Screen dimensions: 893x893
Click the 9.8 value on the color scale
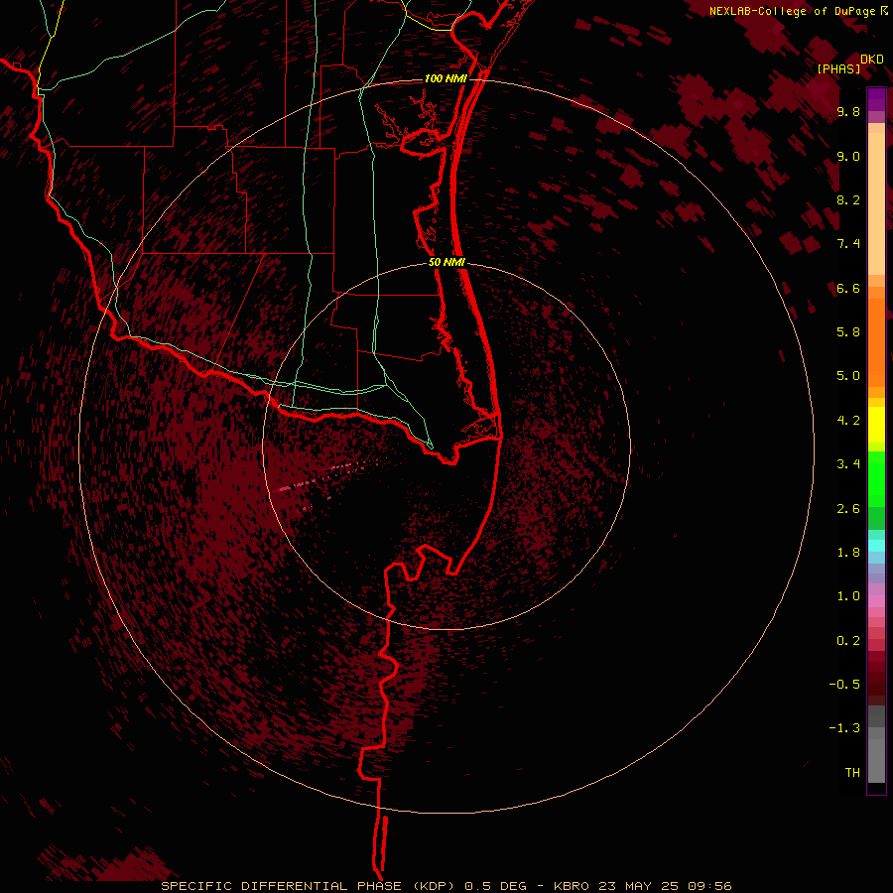[x=848, y=112]
